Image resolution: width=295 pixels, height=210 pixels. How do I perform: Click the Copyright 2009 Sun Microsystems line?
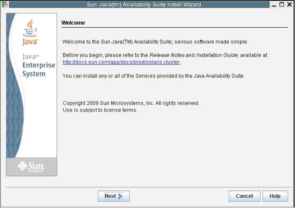131,103
